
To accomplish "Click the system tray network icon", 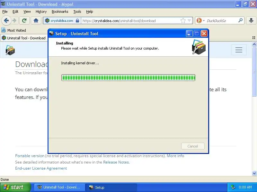I will pos(233,187).
